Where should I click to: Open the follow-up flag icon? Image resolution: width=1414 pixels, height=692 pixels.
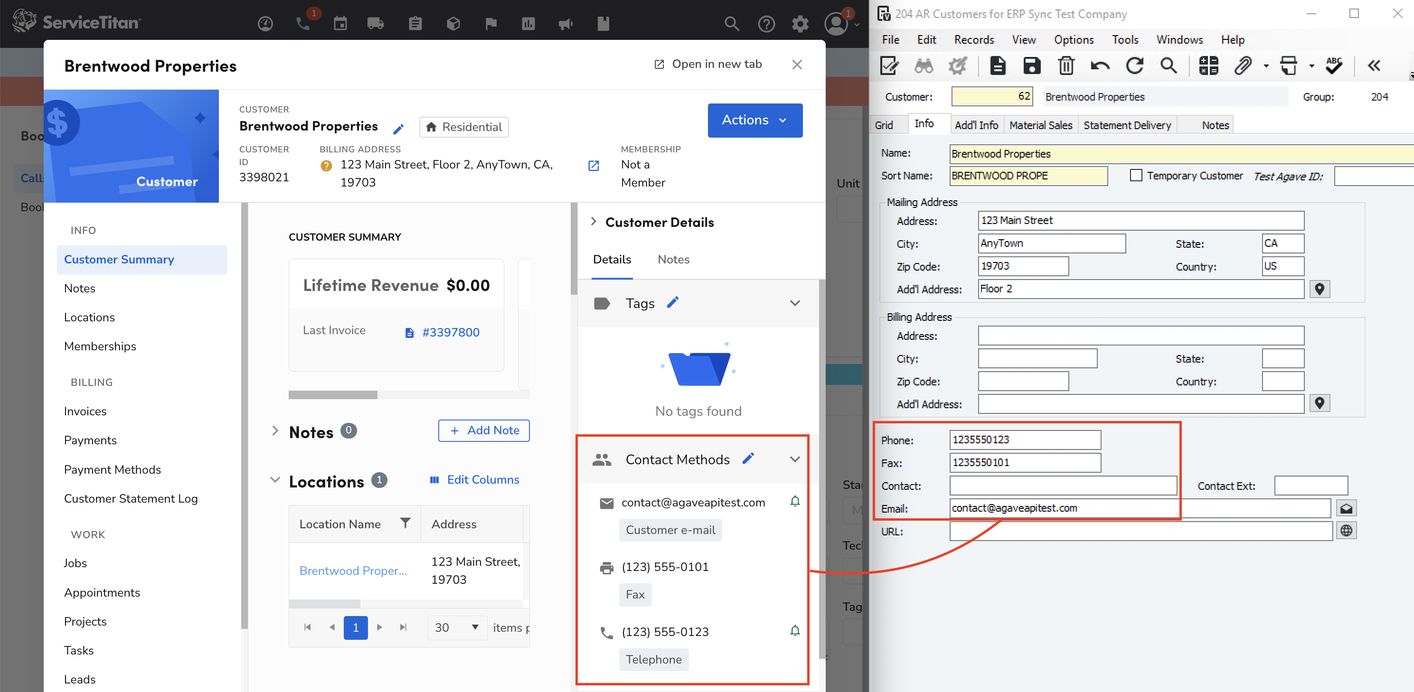click(x=491, y=24)
